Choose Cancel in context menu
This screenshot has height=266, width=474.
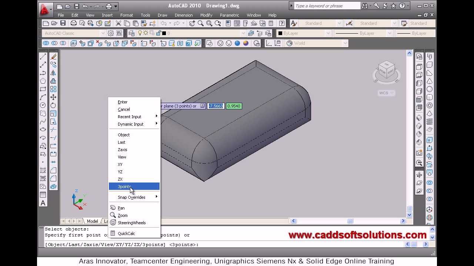[134, 109]
